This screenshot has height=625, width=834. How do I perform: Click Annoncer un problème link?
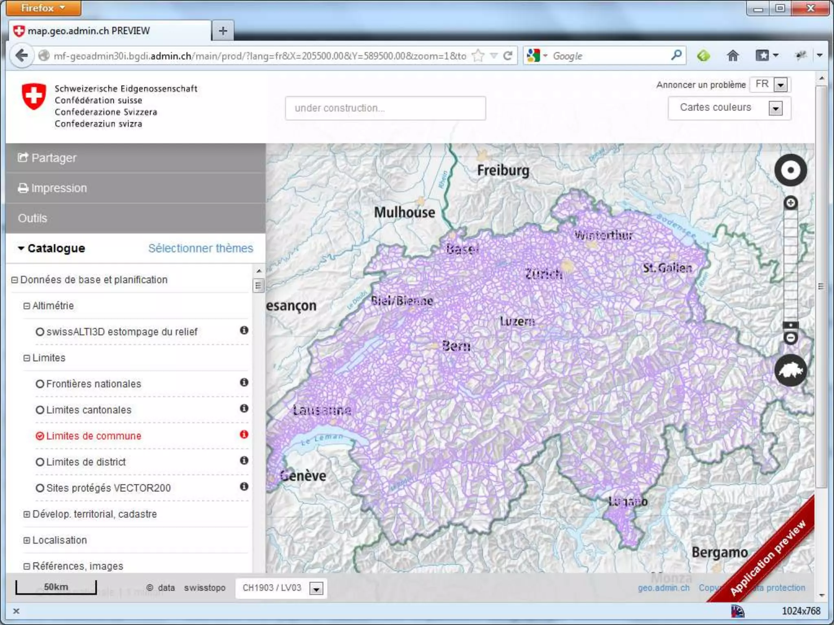coord(701,85)
